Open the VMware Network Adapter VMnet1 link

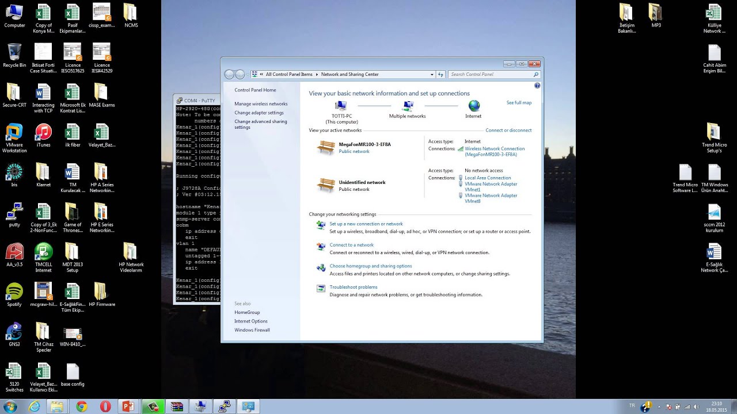tap(491, 187)
